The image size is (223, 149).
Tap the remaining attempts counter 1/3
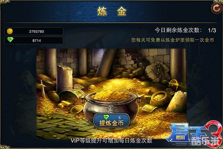click(x=212, y=30)
